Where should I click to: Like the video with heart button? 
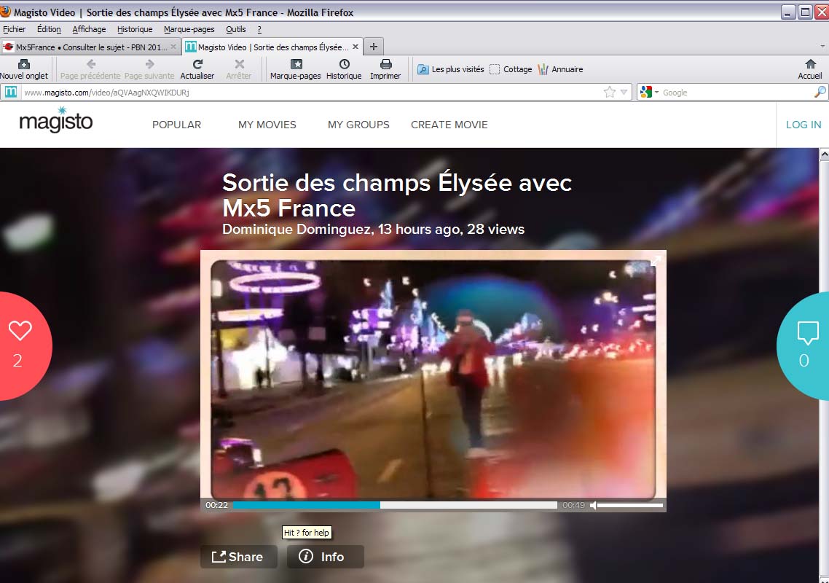[x=20, y=345]
